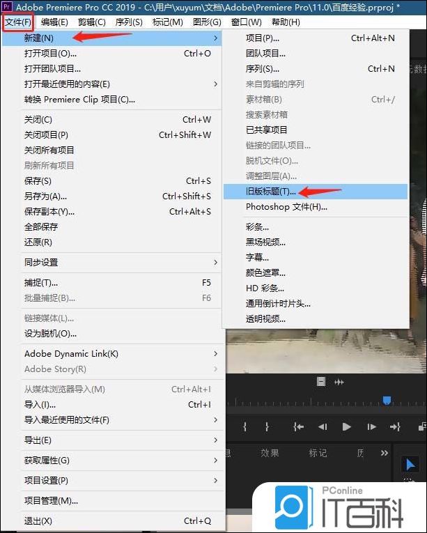This screenshot has height=533, width=427.
Task: Select 字幕... in the New submenu
Action: coord(316,257)
